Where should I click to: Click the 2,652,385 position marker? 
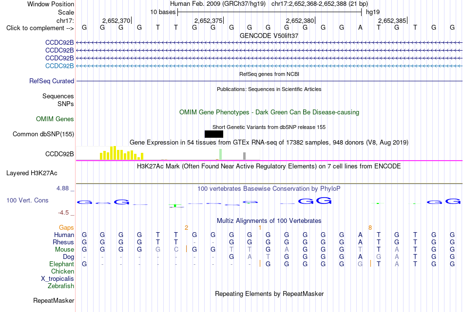(392, 20)
